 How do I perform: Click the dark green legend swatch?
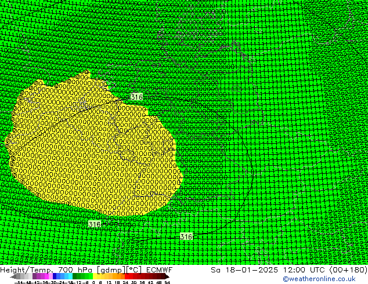point(75,276)
